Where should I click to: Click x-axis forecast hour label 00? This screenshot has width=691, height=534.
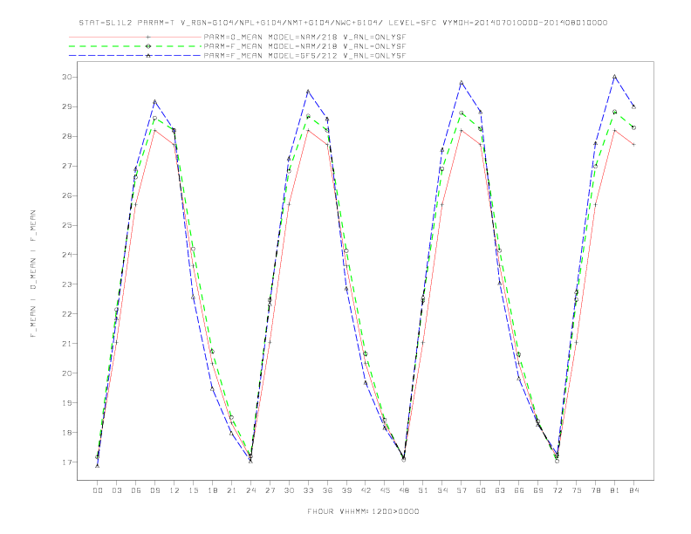(98, 490)
